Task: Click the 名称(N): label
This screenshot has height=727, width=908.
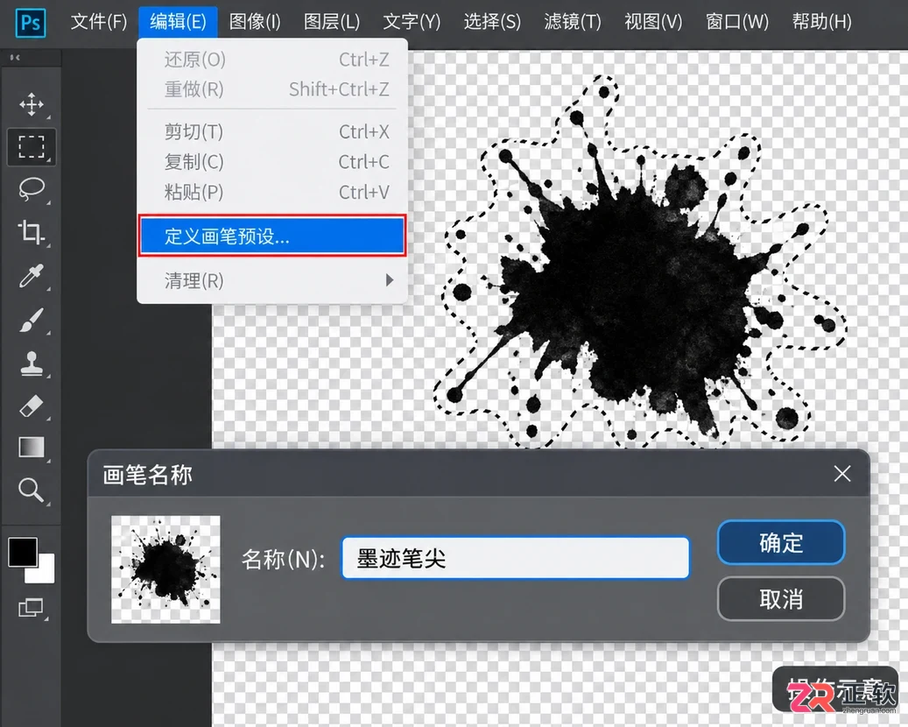Action: (283, 559)
